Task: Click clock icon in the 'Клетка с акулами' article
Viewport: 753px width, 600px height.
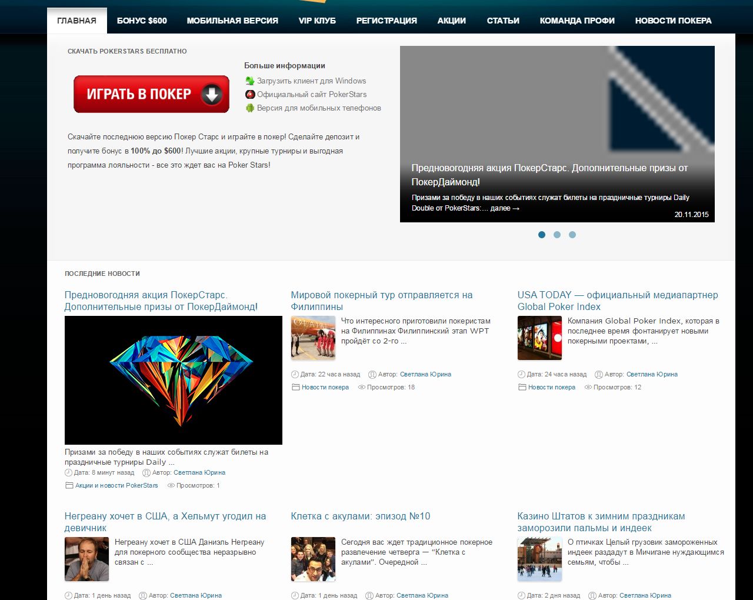Action: click(295, 595)
